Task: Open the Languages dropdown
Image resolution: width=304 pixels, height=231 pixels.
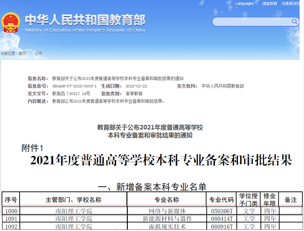Action: click(x=244, y=3)
